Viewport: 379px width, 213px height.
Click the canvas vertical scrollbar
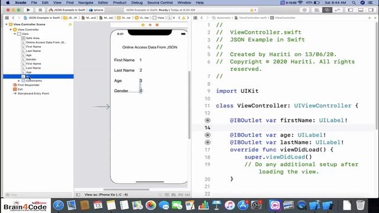pos(189,105)
